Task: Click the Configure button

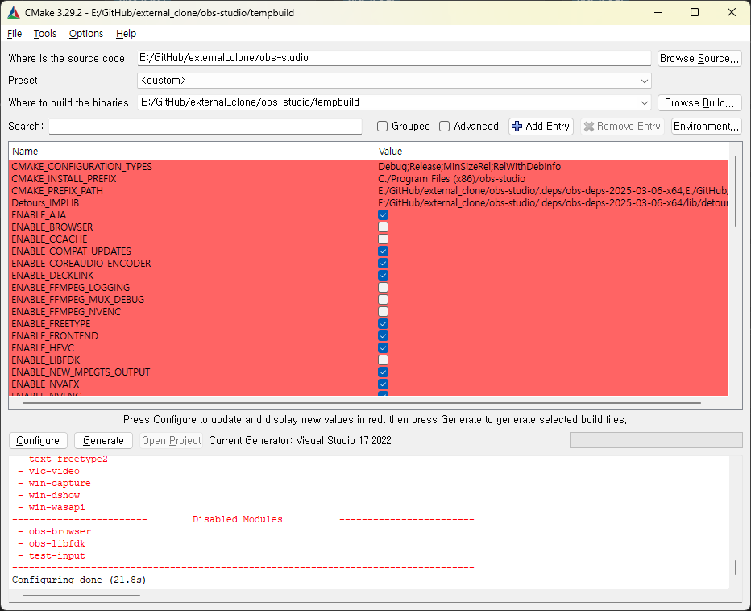Action: click(x=38, y=440)
